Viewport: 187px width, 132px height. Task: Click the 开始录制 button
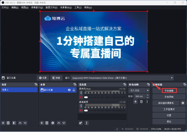tap(169, 97)
